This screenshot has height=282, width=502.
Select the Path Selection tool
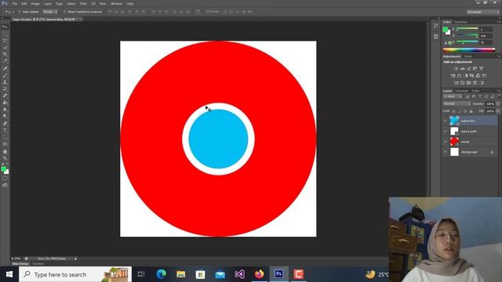[5, 137]
